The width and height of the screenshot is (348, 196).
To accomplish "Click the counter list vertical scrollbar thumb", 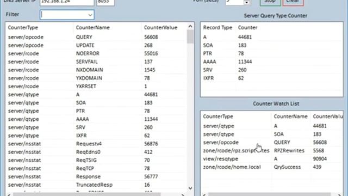I will pyautogui.click(x=190, y=36).
